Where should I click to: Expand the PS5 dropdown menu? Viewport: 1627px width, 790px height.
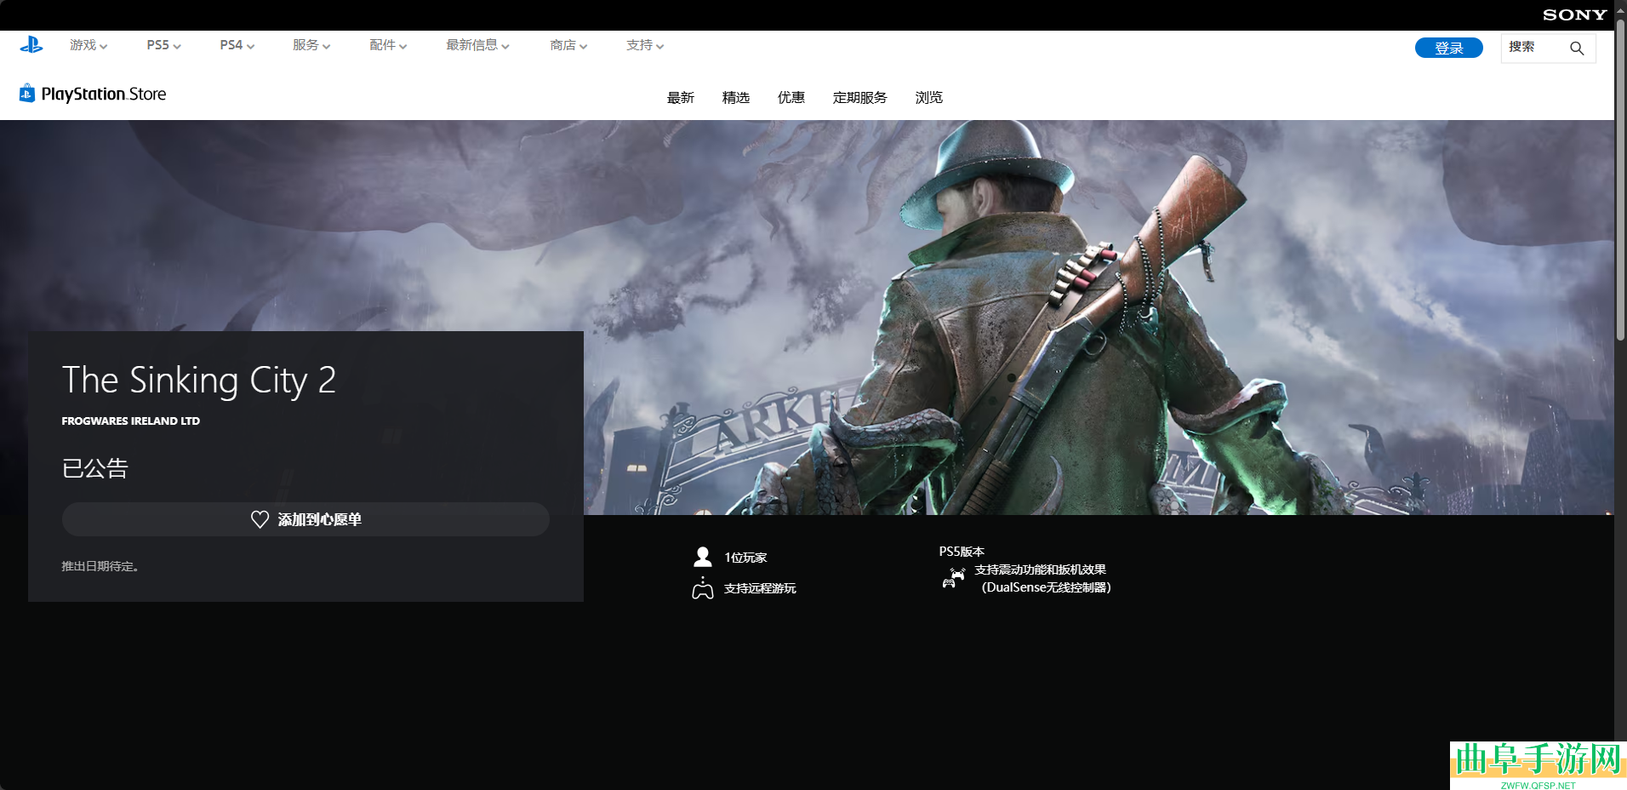pyautogui.click(x=163, y=45)
